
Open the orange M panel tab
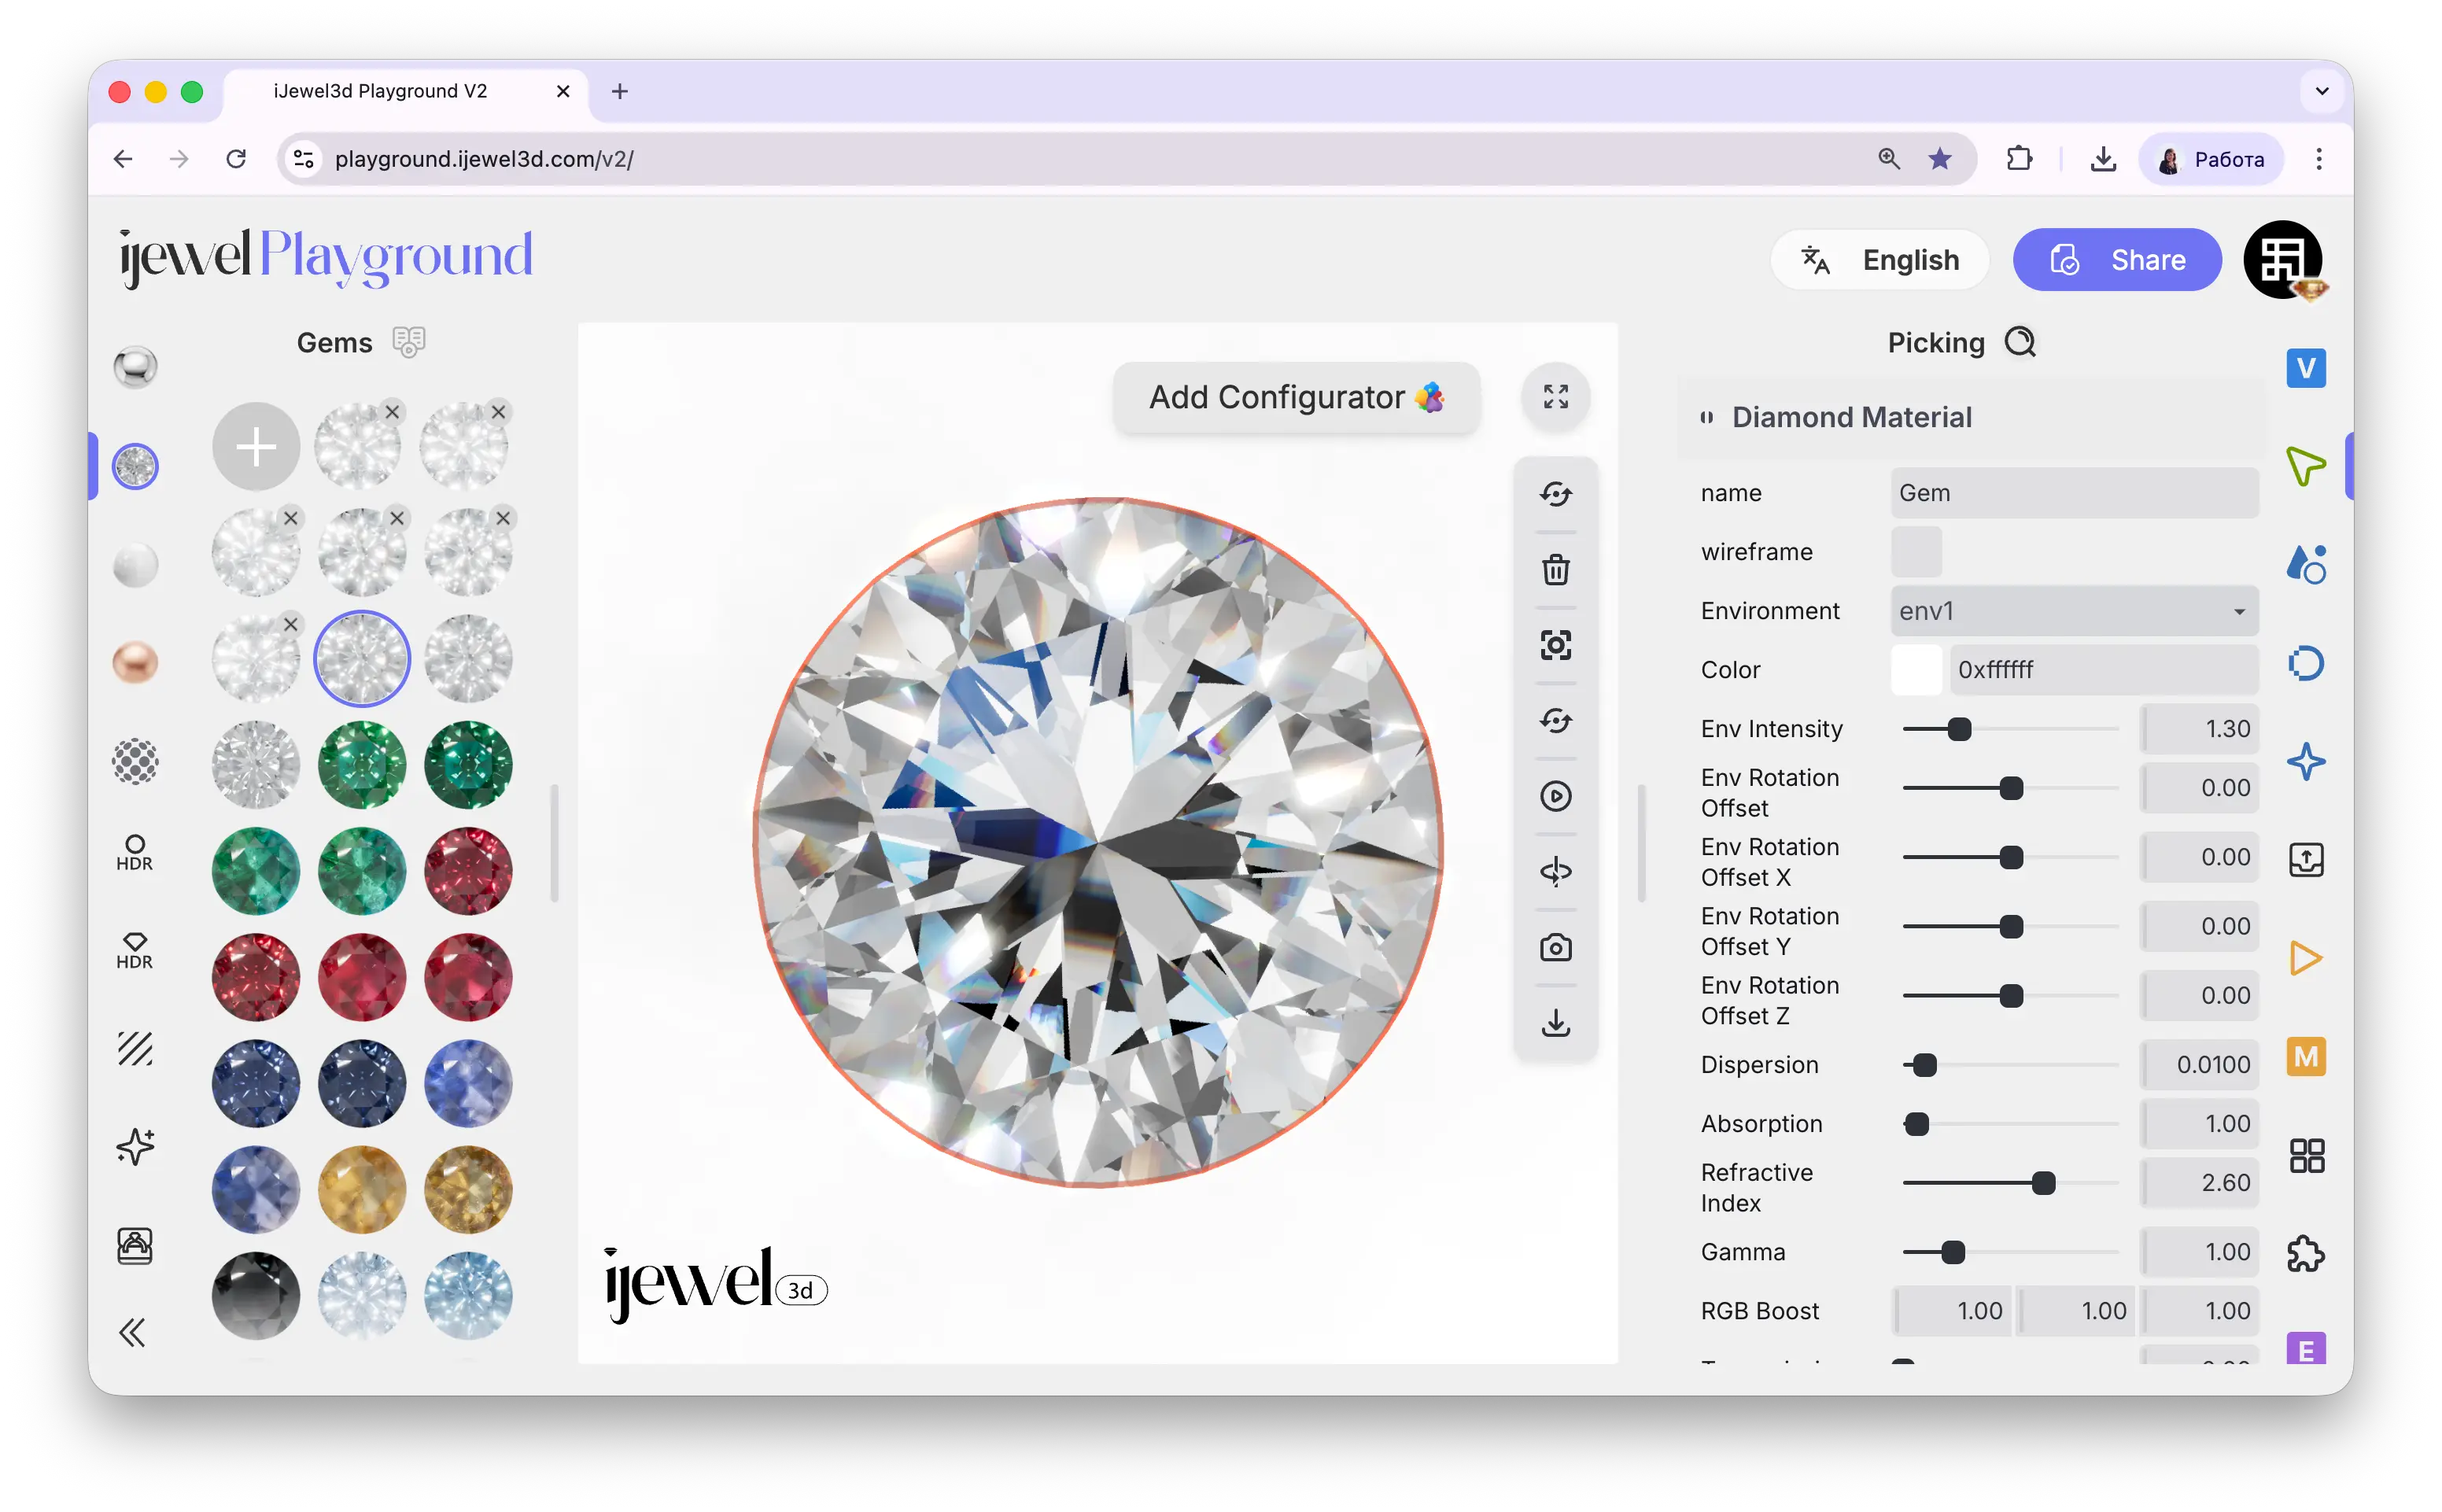click(2305, 1057)
